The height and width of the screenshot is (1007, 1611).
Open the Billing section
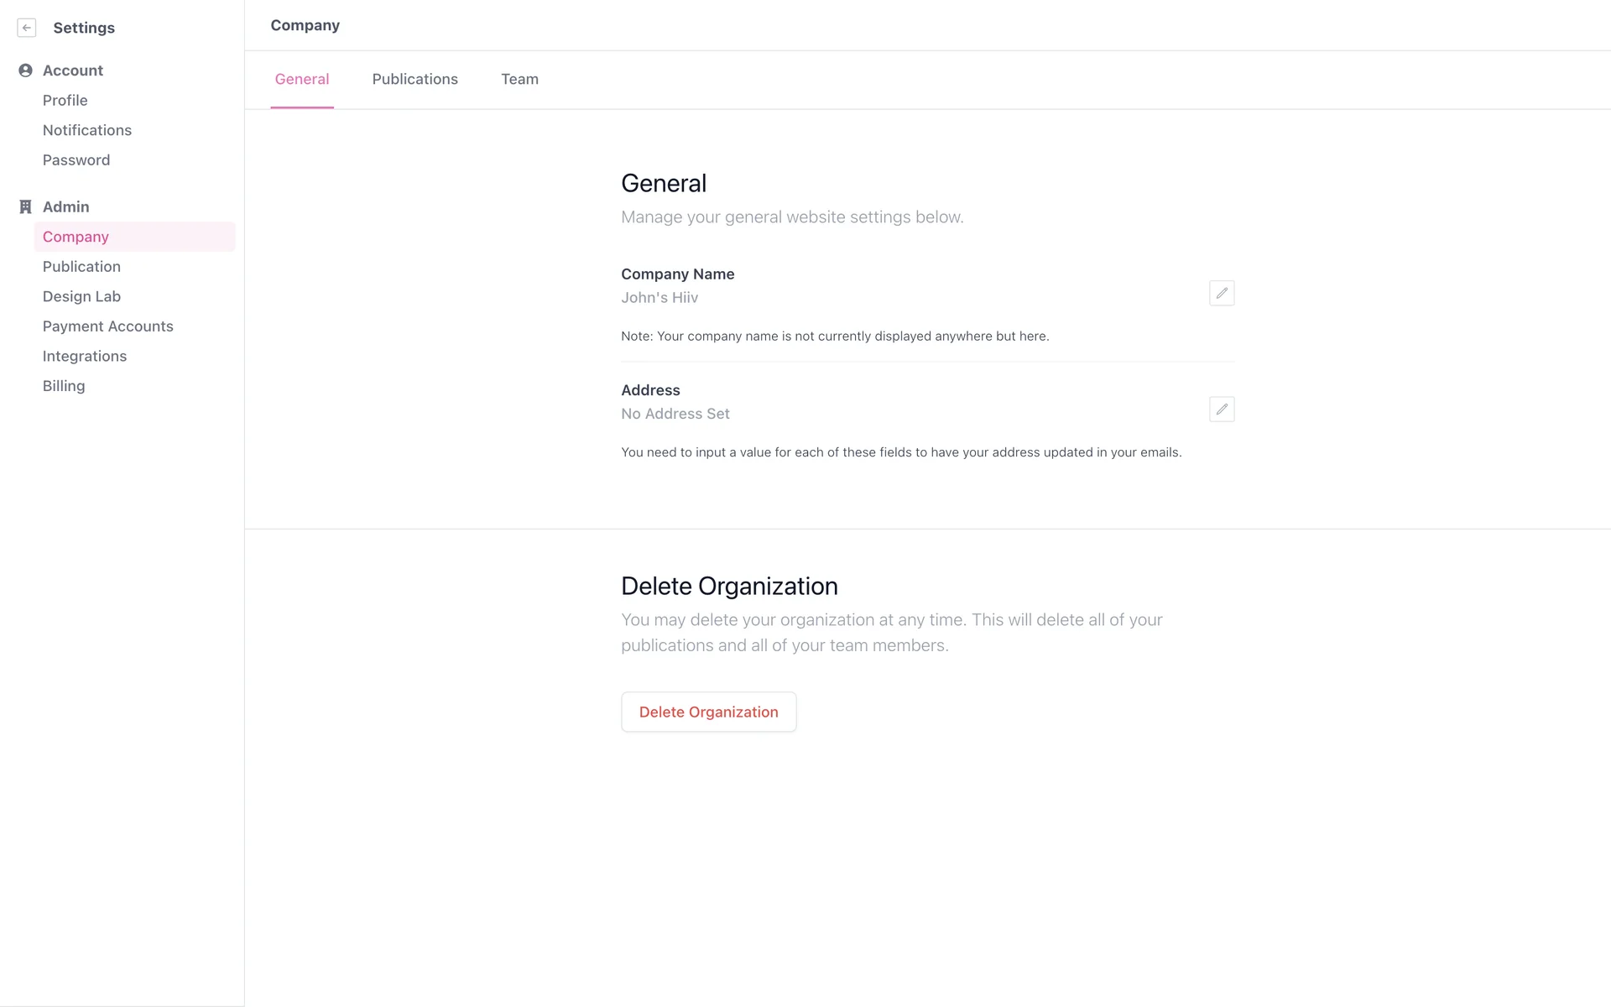[x=64, y=386]
